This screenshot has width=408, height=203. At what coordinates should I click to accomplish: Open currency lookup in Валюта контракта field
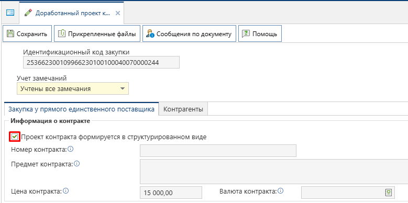(x=389, y=193)
